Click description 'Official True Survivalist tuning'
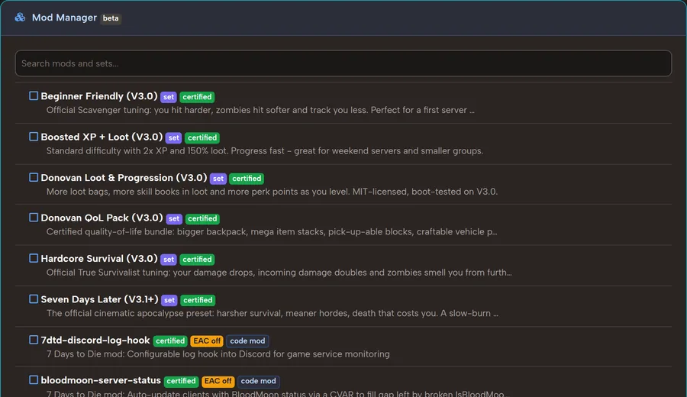The height and width of the screenshot is (397, 687). [279, 273]
